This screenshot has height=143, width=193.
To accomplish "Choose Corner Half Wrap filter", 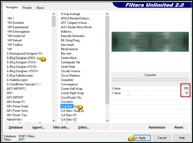I will pos(72,89).
